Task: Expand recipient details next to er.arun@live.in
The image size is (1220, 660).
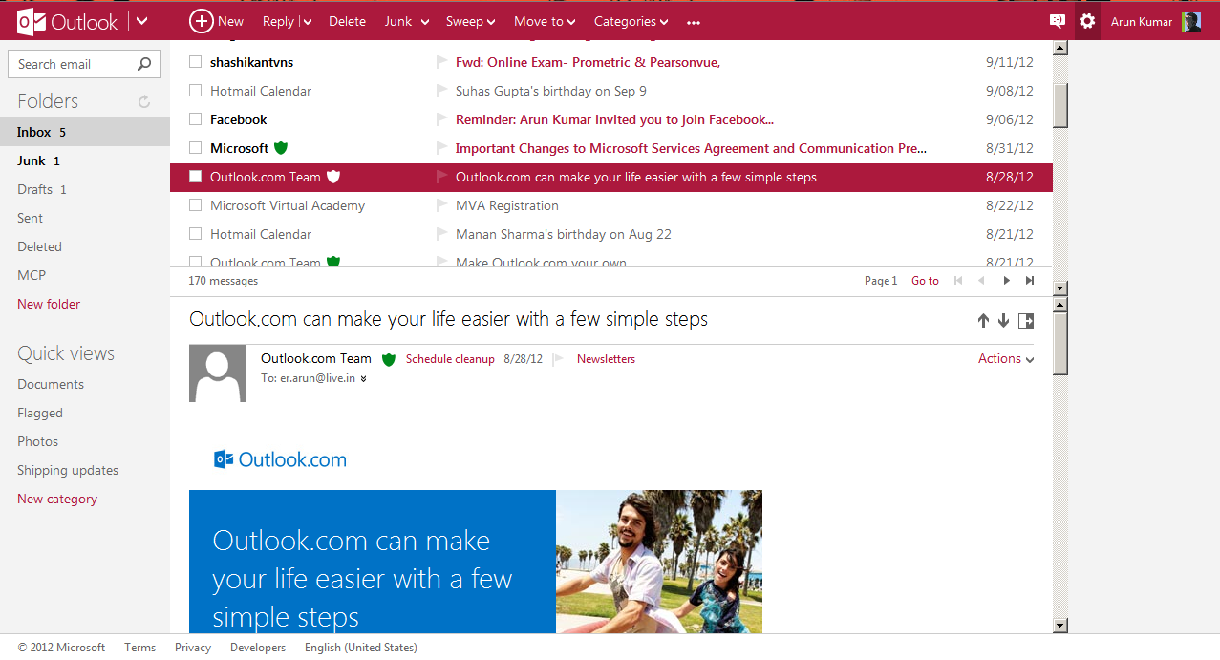Action: click(x=363, y=379)
